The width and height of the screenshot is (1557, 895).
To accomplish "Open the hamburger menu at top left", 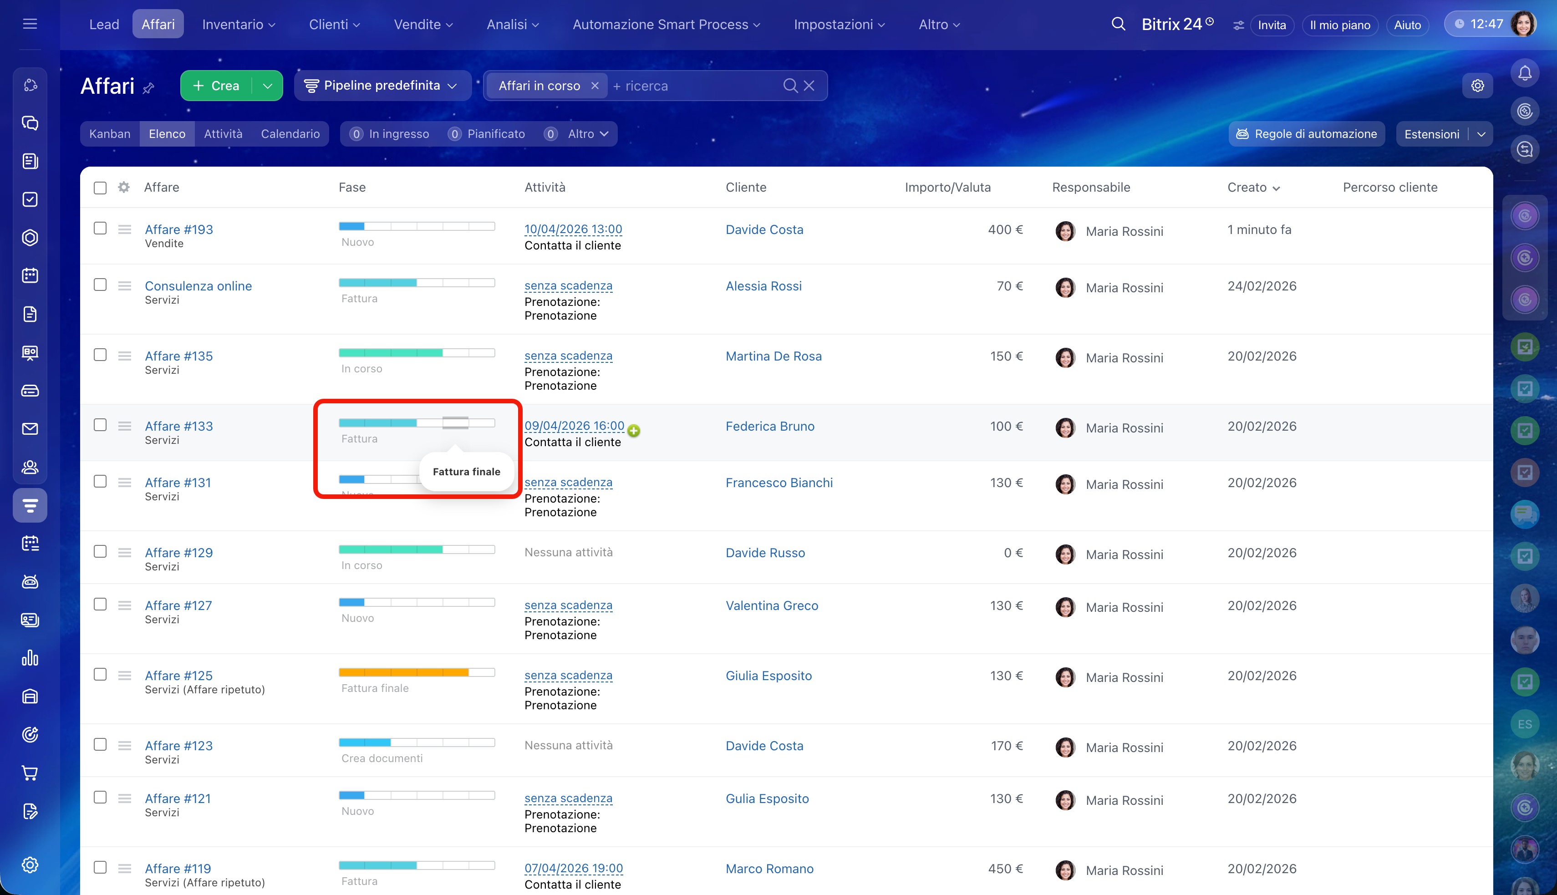I will pyautogui.click(x=30, y=24).
